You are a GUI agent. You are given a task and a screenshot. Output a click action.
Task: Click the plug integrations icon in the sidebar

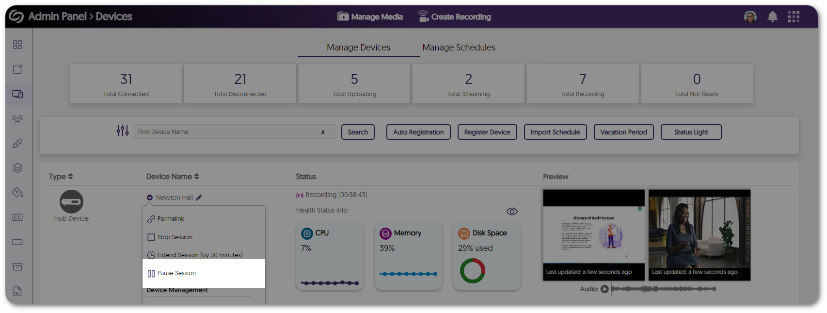[17, 144]
